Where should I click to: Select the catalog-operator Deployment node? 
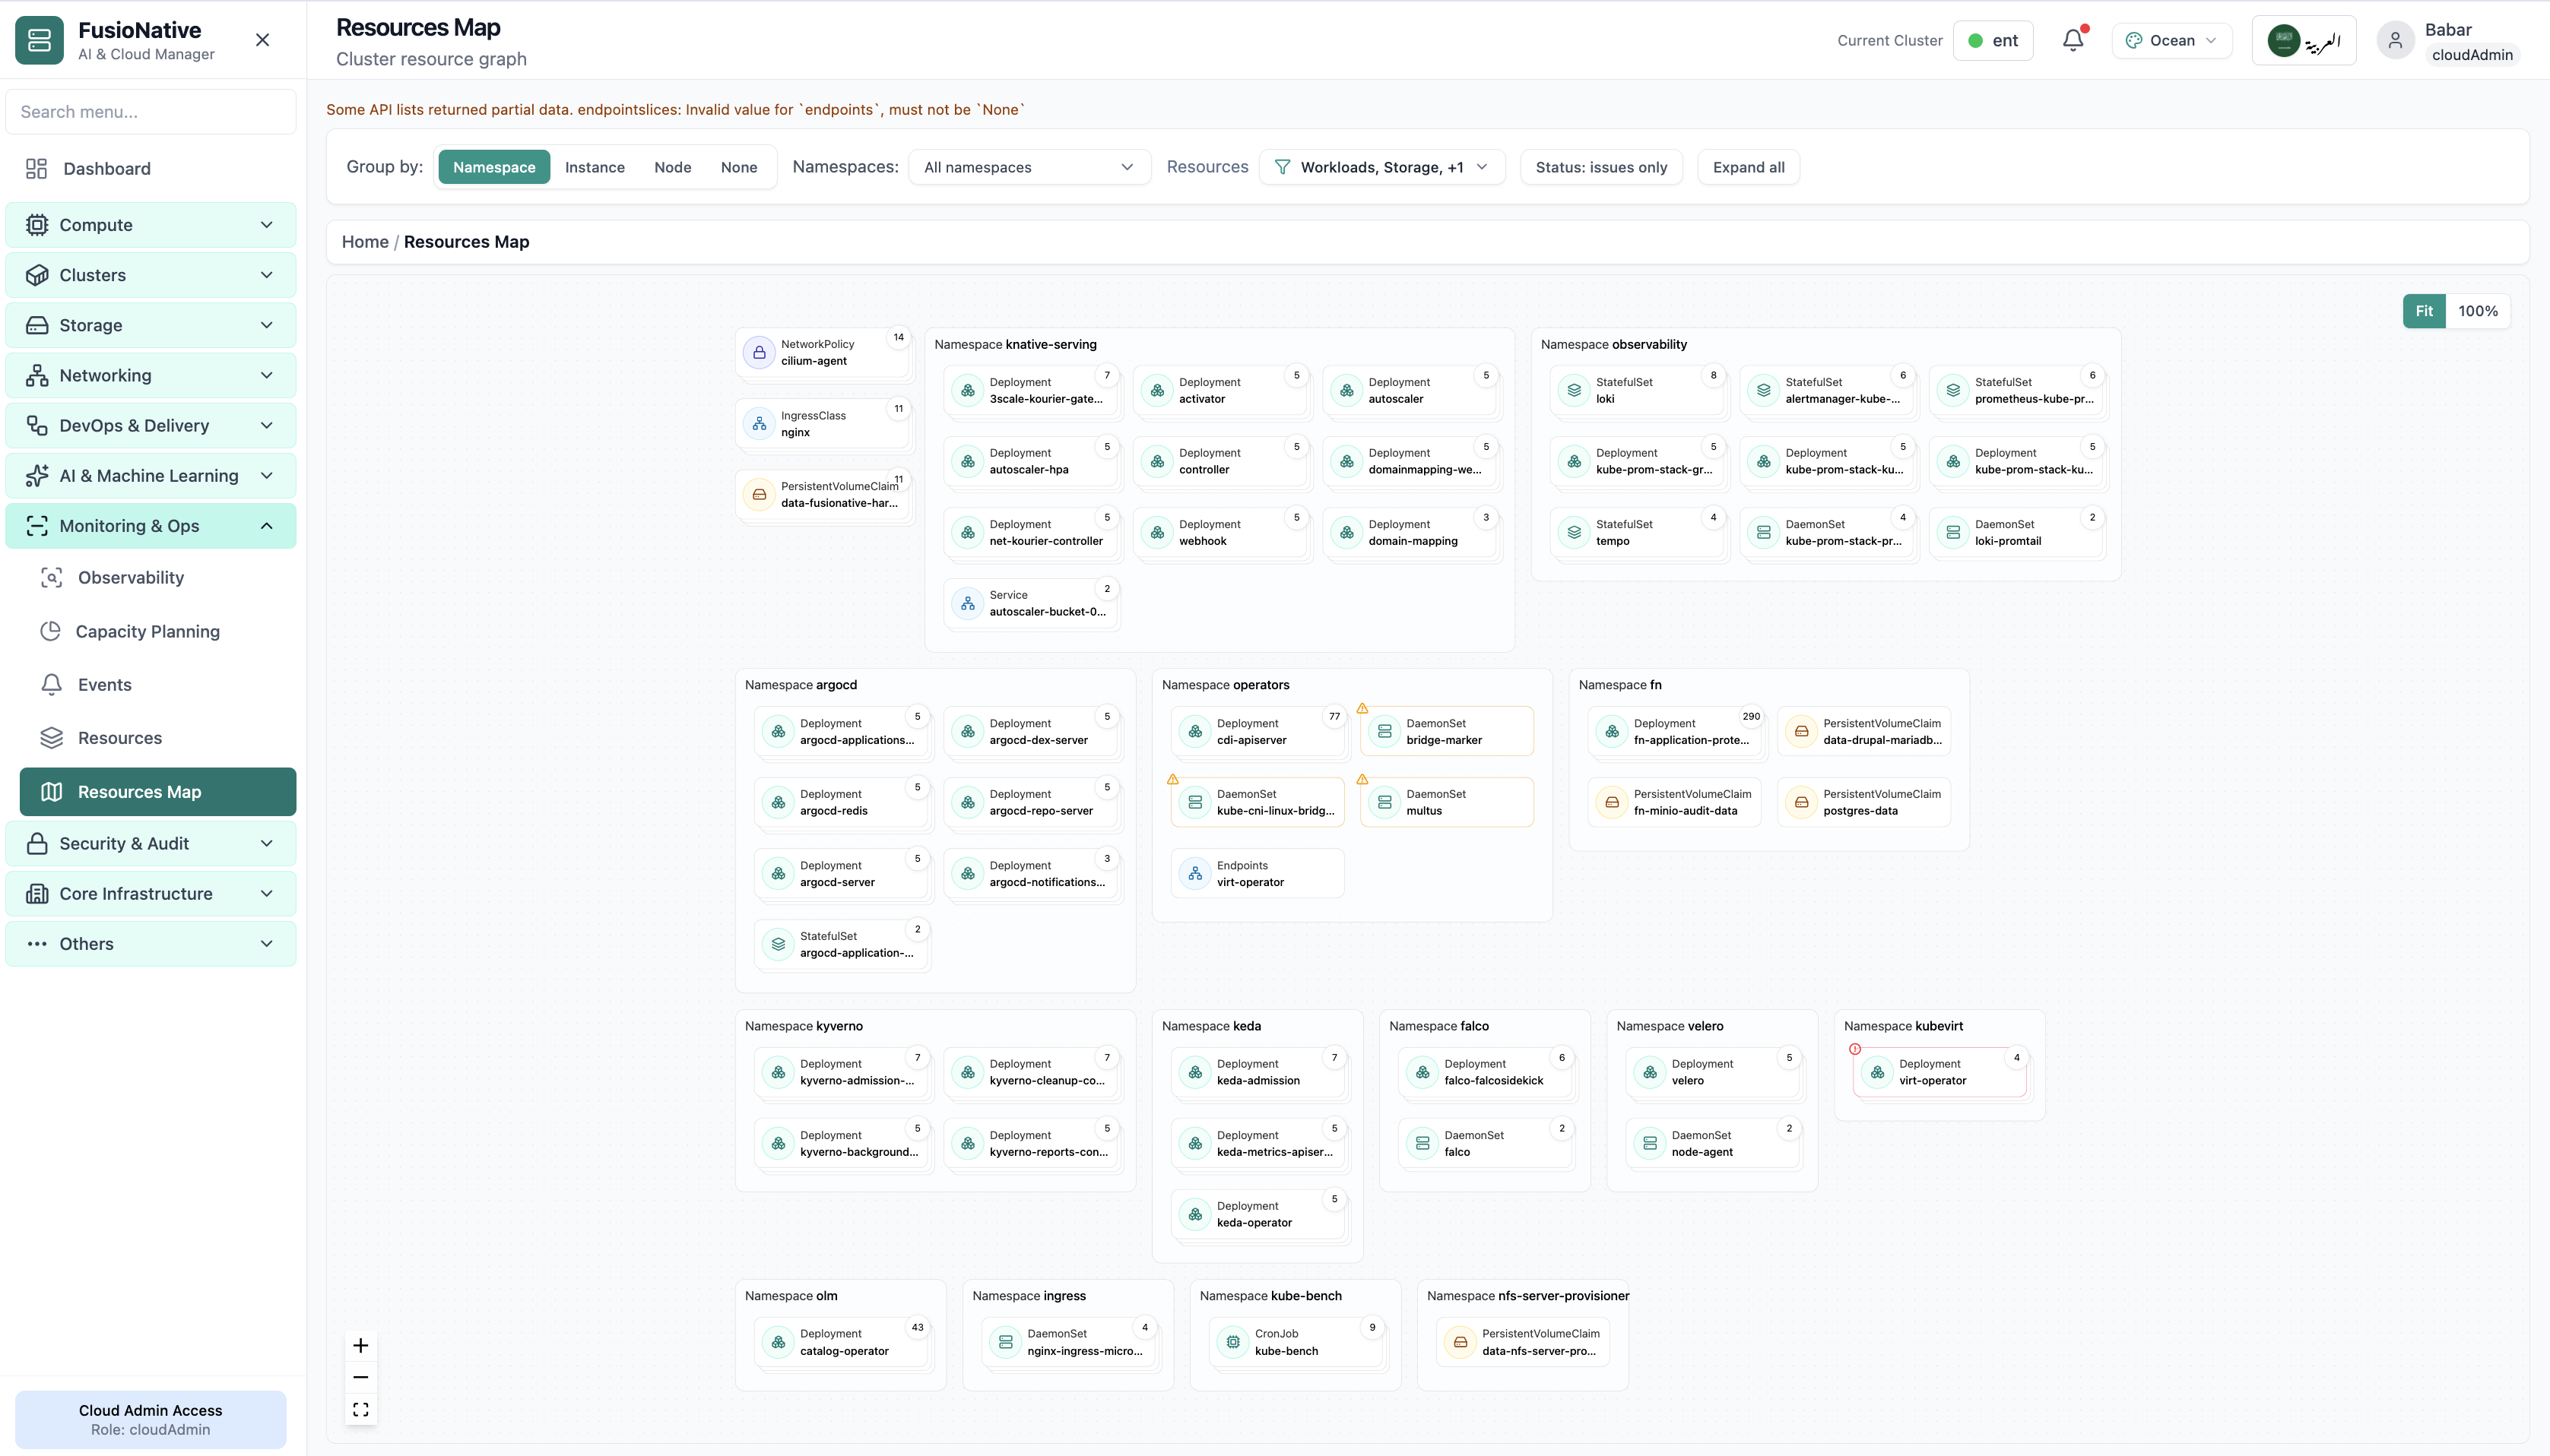(842, 1342)
